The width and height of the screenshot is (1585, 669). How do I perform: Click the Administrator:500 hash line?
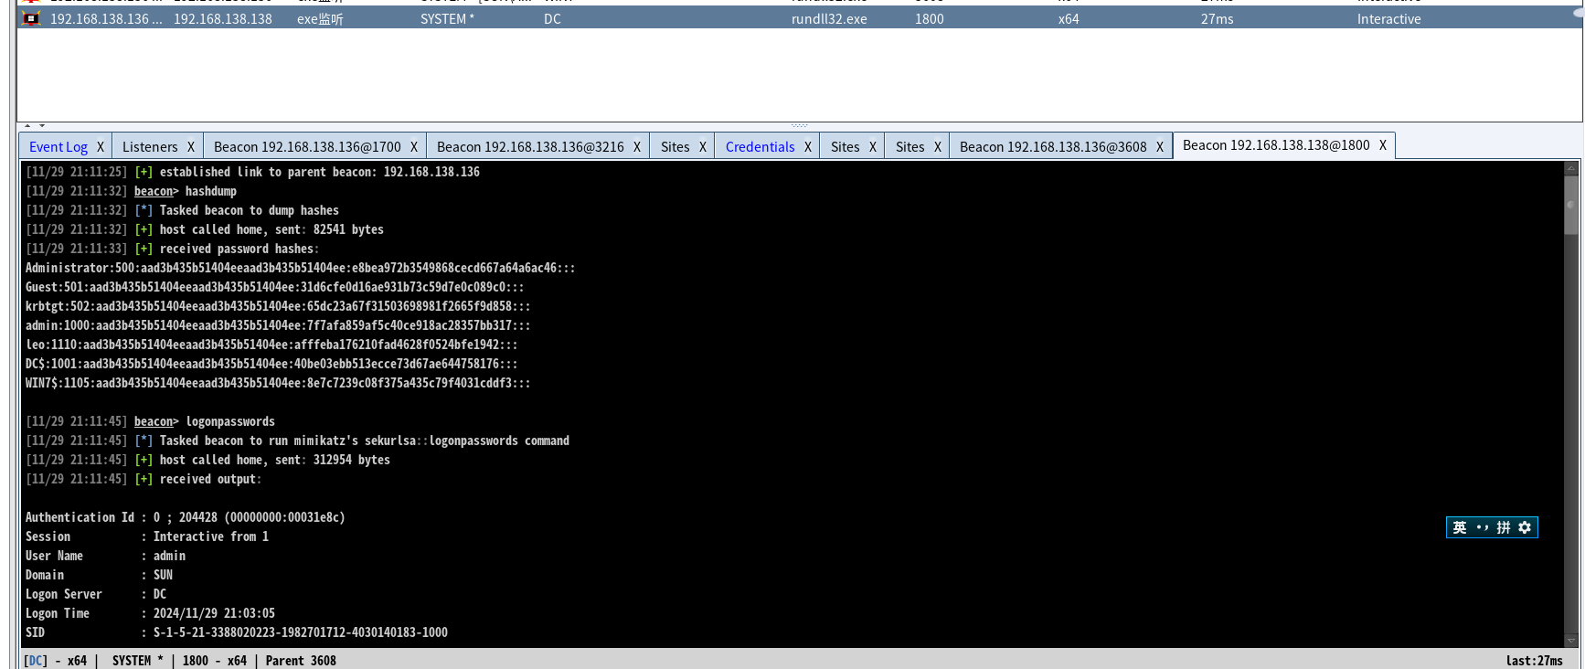(300, 268)
